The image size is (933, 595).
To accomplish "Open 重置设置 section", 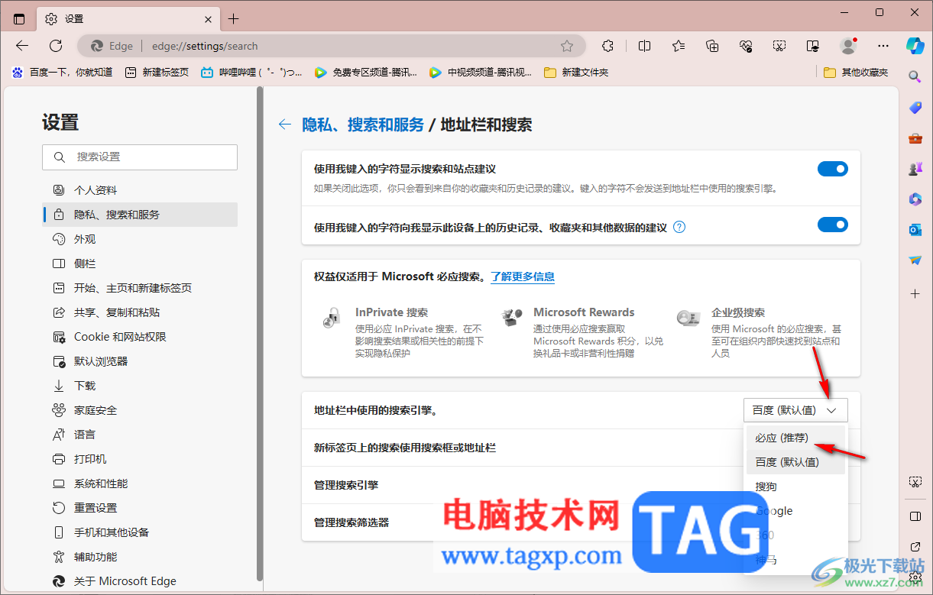I will 140,508.
